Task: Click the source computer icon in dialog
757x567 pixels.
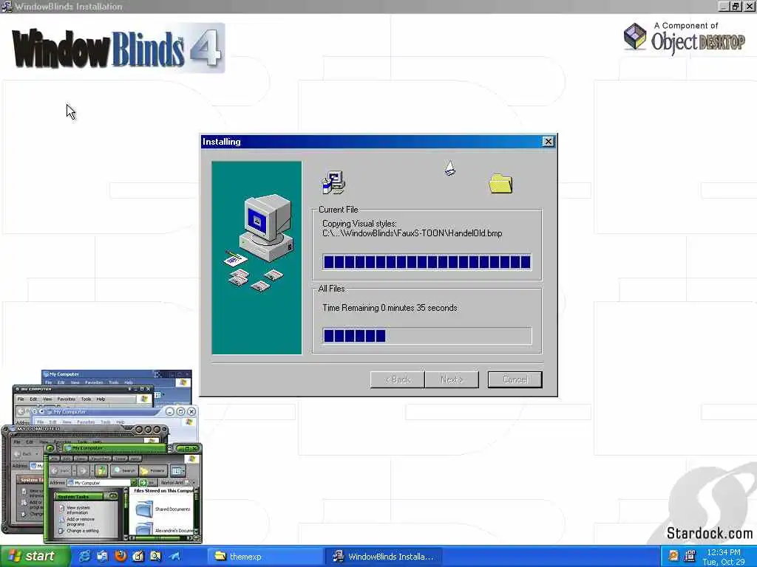Action: [x=333, y=183]
